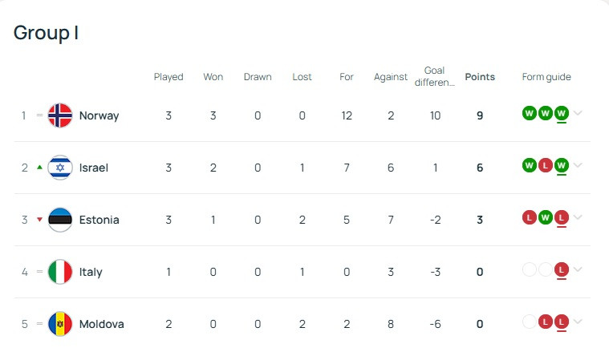Click the Estonia flag icon

point(60,220)
